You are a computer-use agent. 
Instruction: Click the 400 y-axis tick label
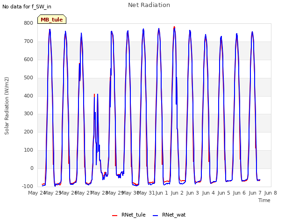pos(28,96)
